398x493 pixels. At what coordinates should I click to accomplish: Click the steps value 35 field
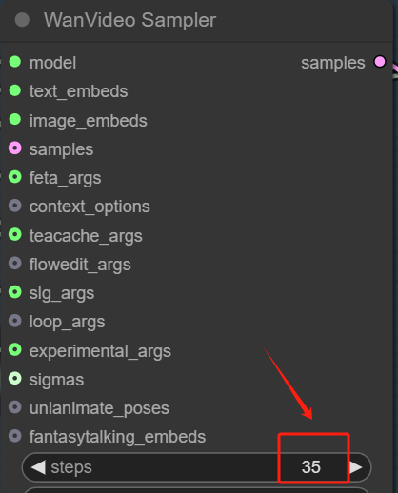point(311,467)
